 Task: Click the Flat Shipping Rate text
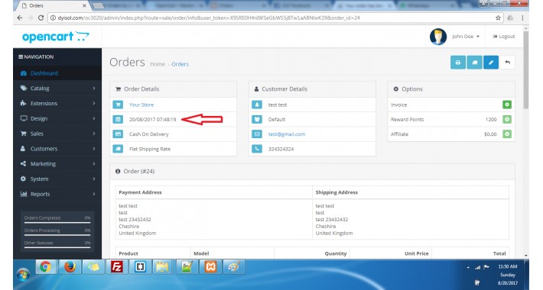(x=150, y=149)
